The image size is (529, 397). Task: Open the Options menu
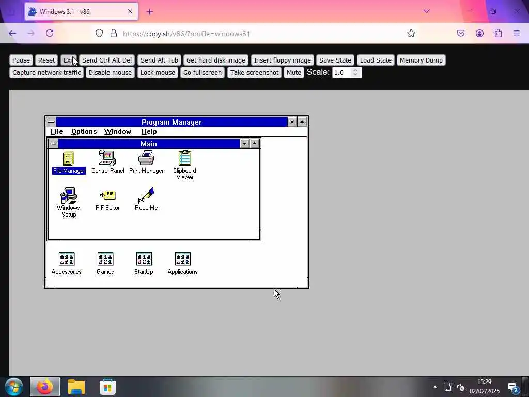84,132
